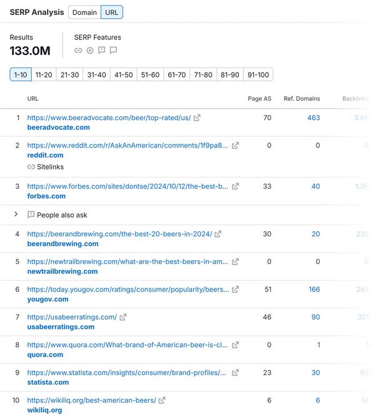Open external link icon for statista.com URL

point(235,373)
